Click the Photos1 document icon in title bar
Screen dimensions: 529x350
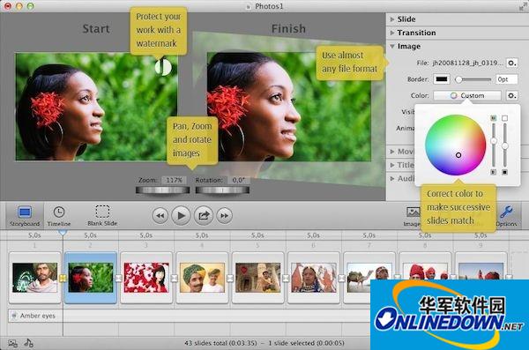tap(249, 6)
